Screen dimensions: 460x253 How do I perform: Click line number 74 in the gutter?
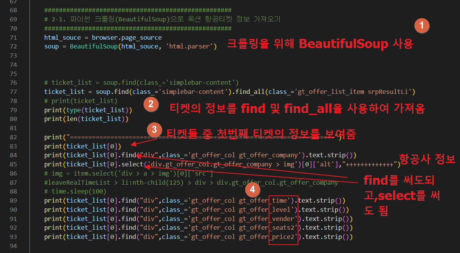point(13,64)
